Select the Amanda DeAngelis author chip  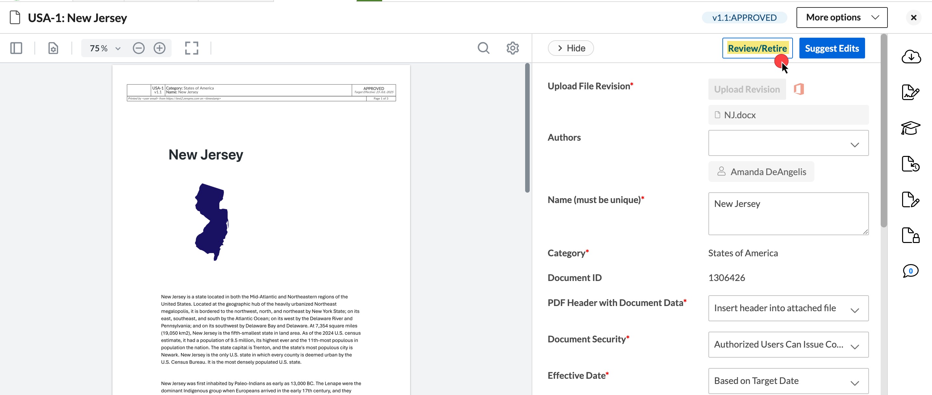click(x=761, y=172)
